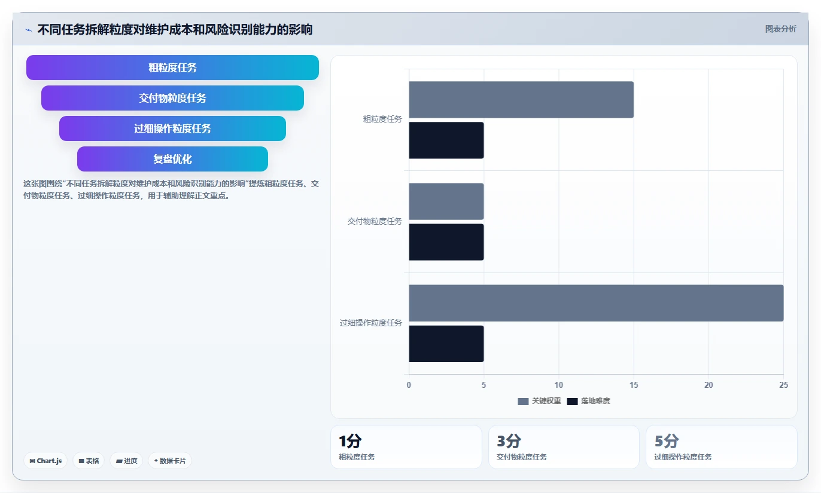The image size is (821, 493).
Task: Select the 过细操作粒度任务 funnel stage
Action: [x=172, y=128]
